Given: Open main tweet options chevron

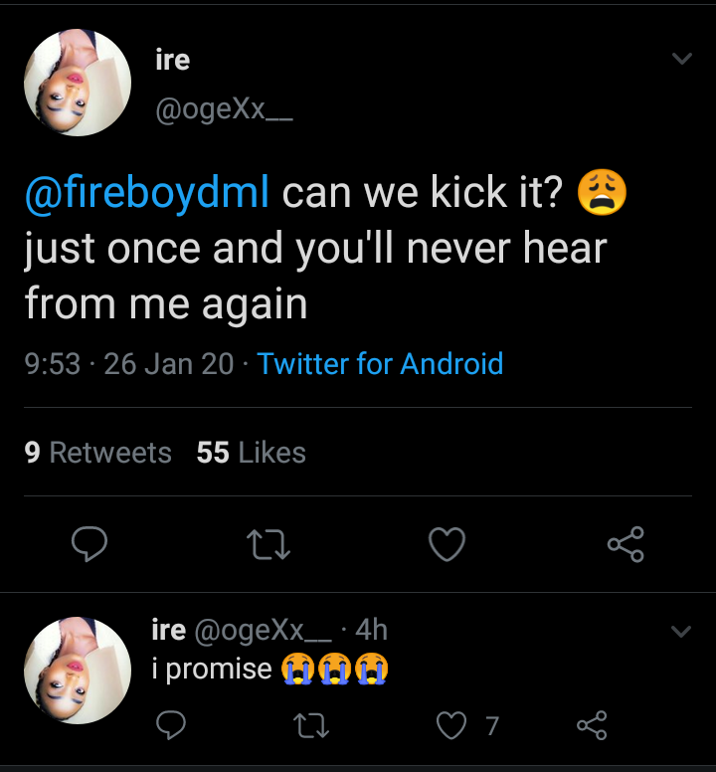Looking at the screenshot, I should [682, 60].
